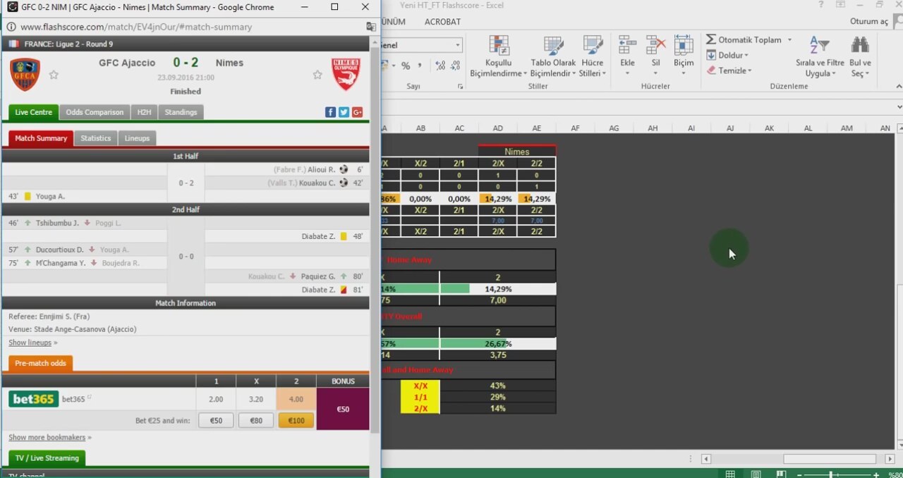Switch to the Odds Comparison tab
The width and height of the screenshot is (903, 478).
click(95, 112)
